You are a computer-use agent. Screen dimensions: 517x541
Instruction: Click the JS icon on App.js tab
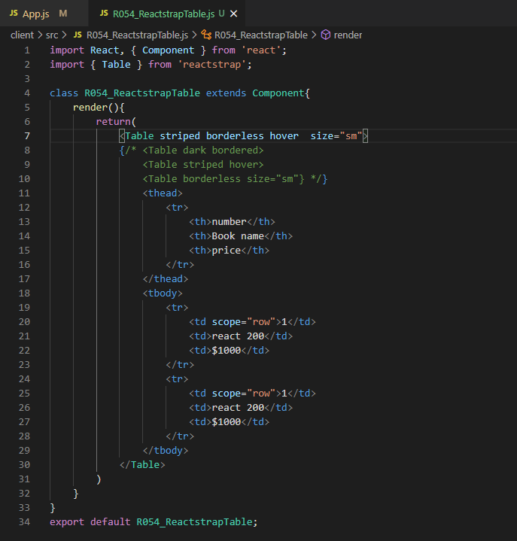[14, 13]
